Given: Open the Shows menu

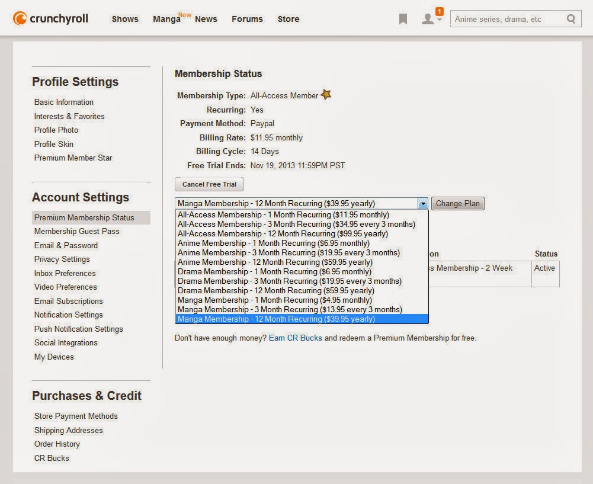Looking at the screenshot, I should pos(125,19).
